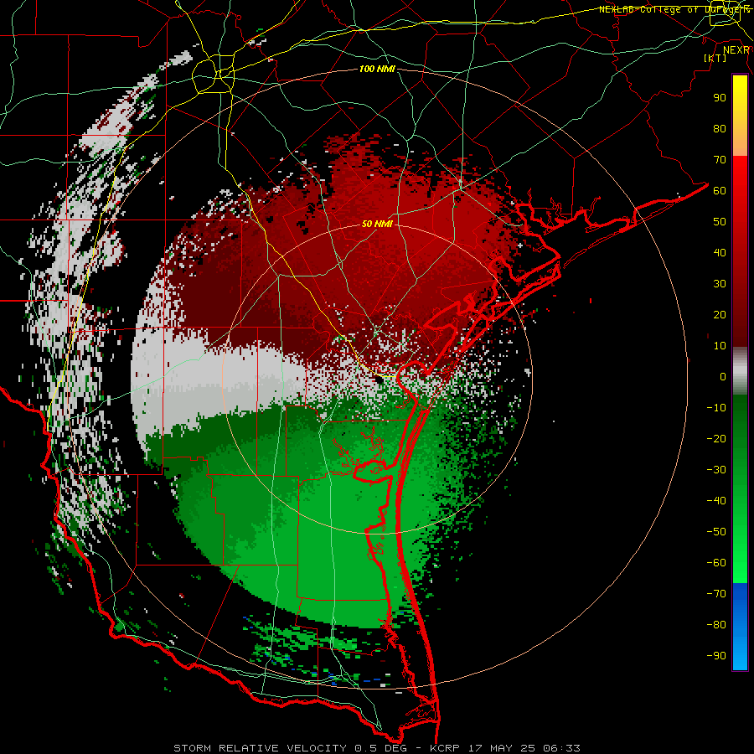The width and height of the screenshot is (754, 754).
Task: Click the "40" value on the velocity scale
Action: pos(720,252)
